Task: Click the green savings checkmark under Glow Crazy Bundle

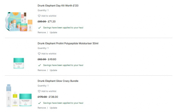Action: click(x=39, y=103)
